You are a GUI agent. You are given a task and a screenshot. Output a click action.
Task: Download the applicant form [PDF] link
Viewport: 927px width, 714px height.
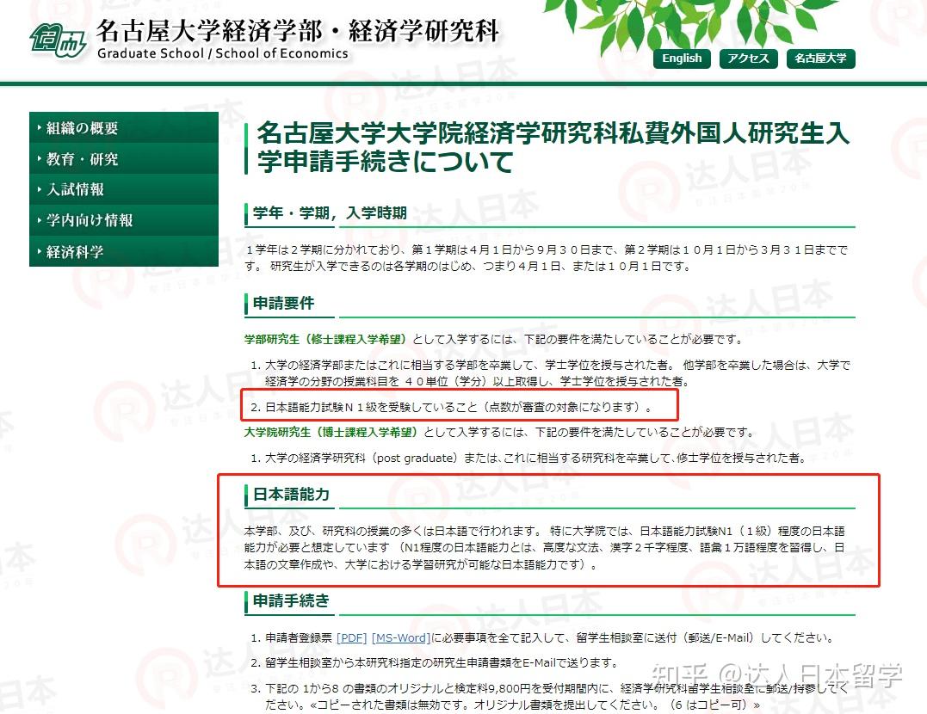[x=352, y=638]
